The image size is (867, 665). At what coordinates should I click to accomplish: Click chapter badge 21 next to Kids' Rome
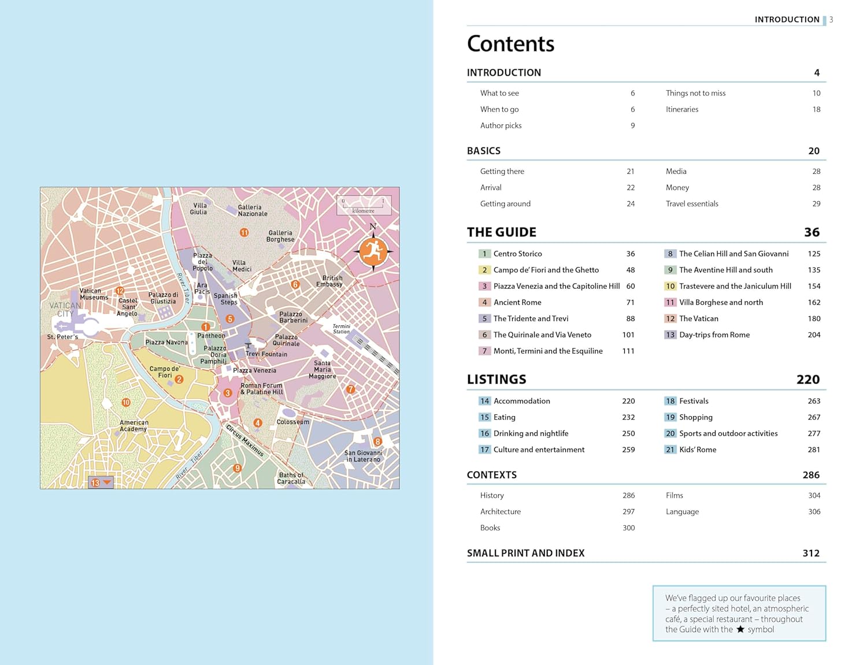tap(670, 449)
